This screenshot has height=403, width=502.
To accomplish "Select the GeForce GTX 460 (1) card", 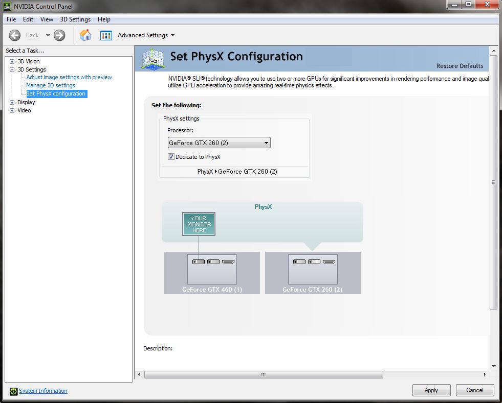I will point(212,273).
